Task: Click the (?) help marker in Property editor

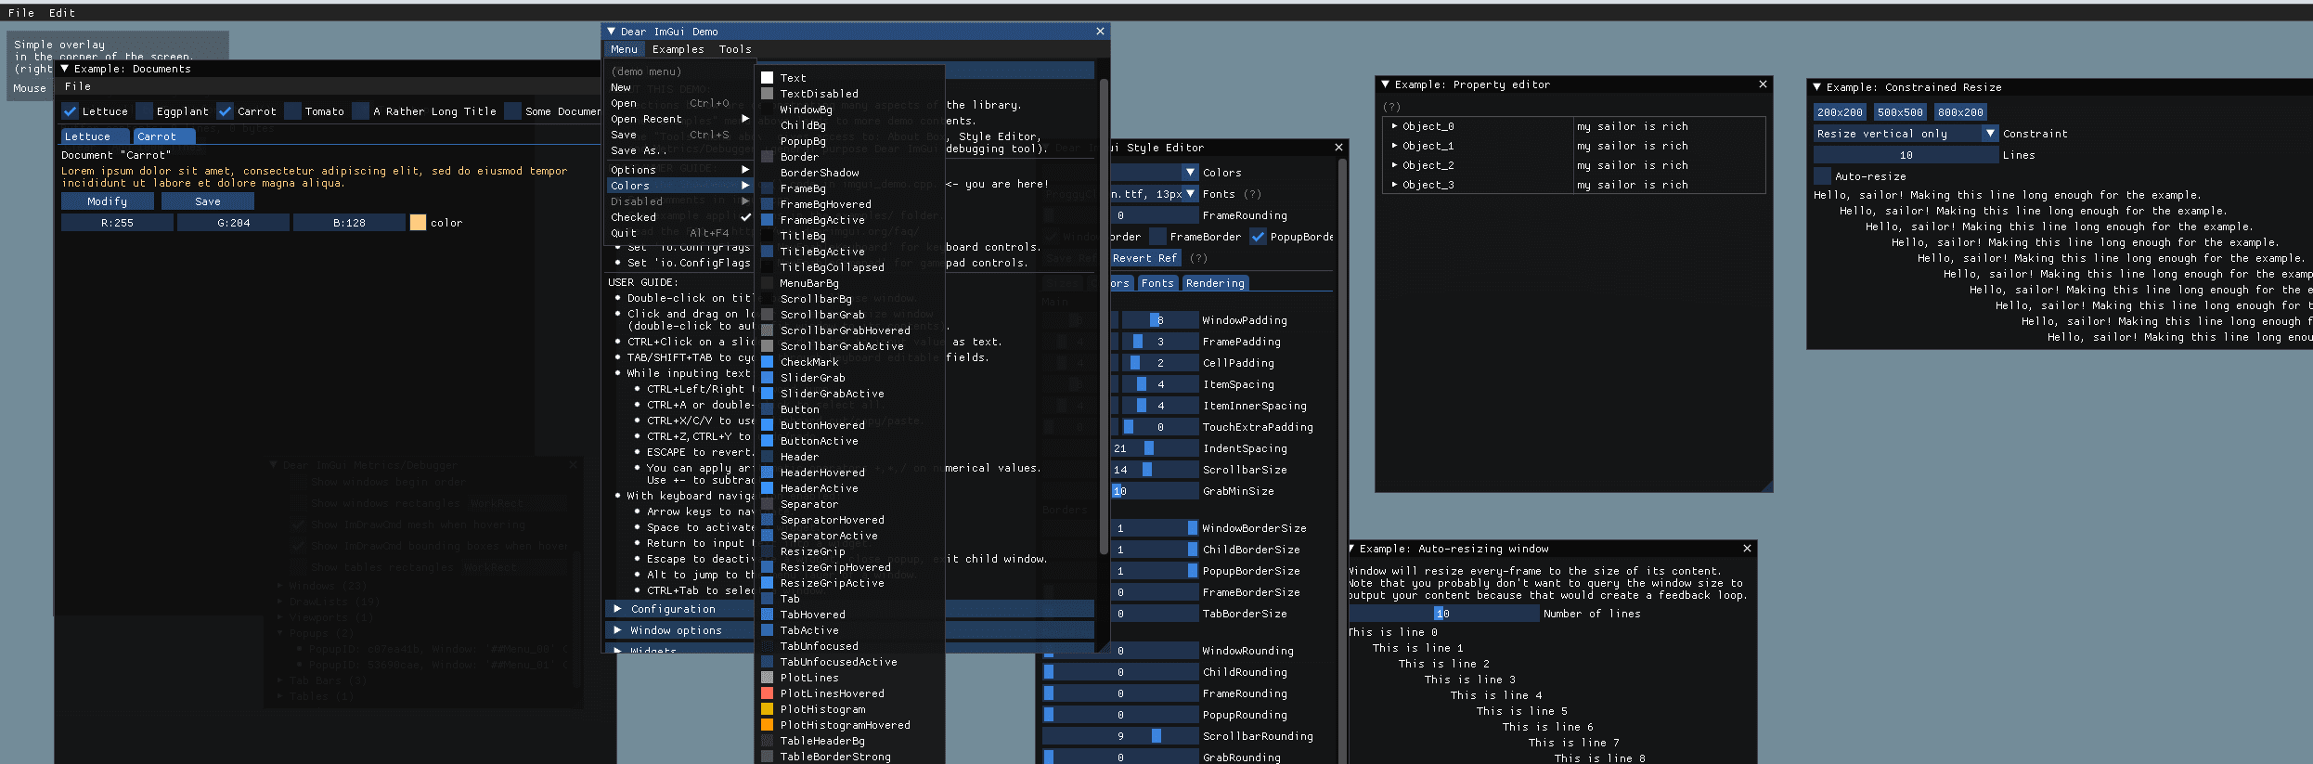Action: 1392,107
